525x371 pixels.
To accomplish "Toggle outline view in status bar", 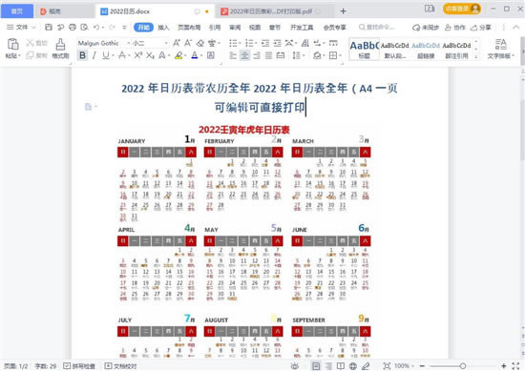I will [x=328, y=366].
